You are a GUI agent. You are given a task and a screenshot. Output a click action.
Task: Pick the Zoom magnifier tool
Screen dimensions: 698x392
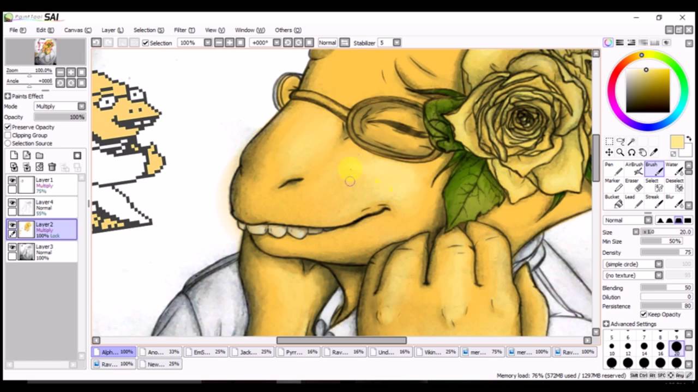(x=620, y=153)
